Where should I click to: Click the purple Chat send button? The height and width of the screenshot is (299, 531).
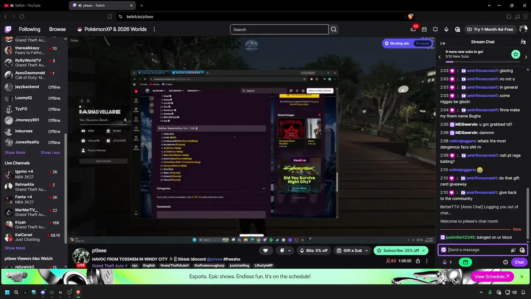(519, 262)
